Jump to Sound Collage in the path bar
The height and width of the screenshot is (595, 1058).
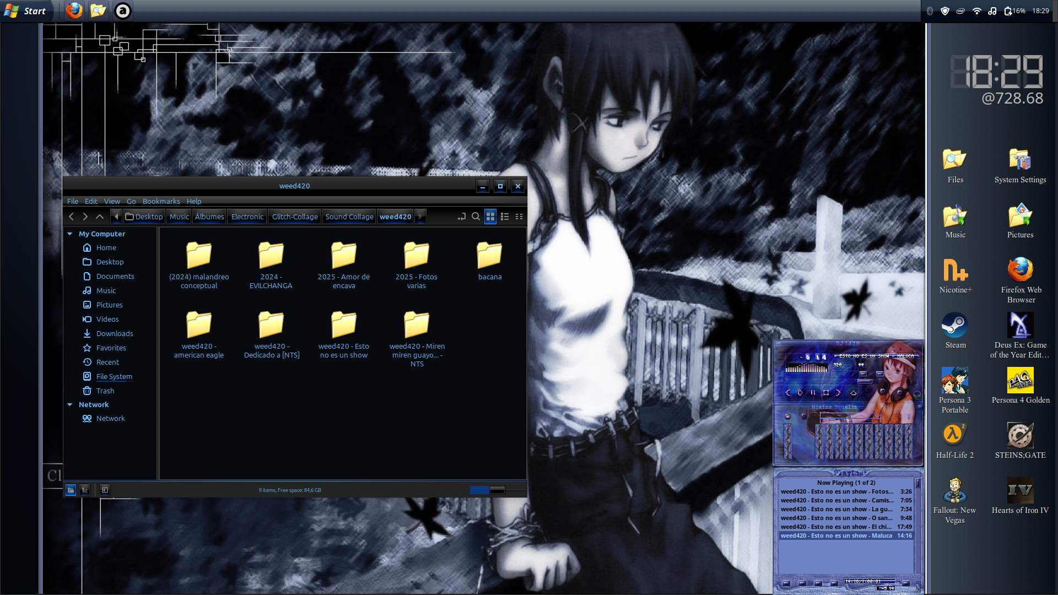point(349,217)
